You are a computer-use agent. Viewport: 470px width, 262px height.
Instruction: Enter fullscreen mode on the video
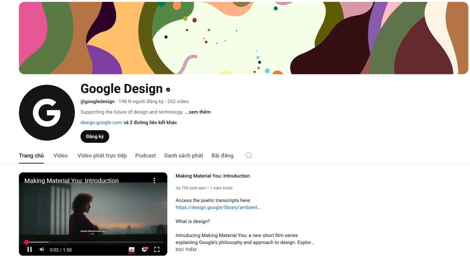click(157, 249)
